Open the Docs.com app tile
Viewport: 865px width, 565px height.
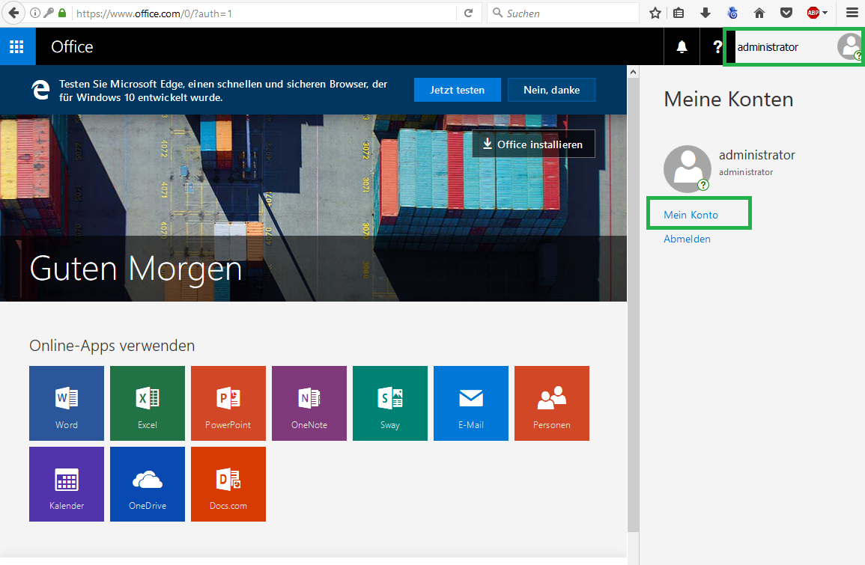click(x=228, y=484)
